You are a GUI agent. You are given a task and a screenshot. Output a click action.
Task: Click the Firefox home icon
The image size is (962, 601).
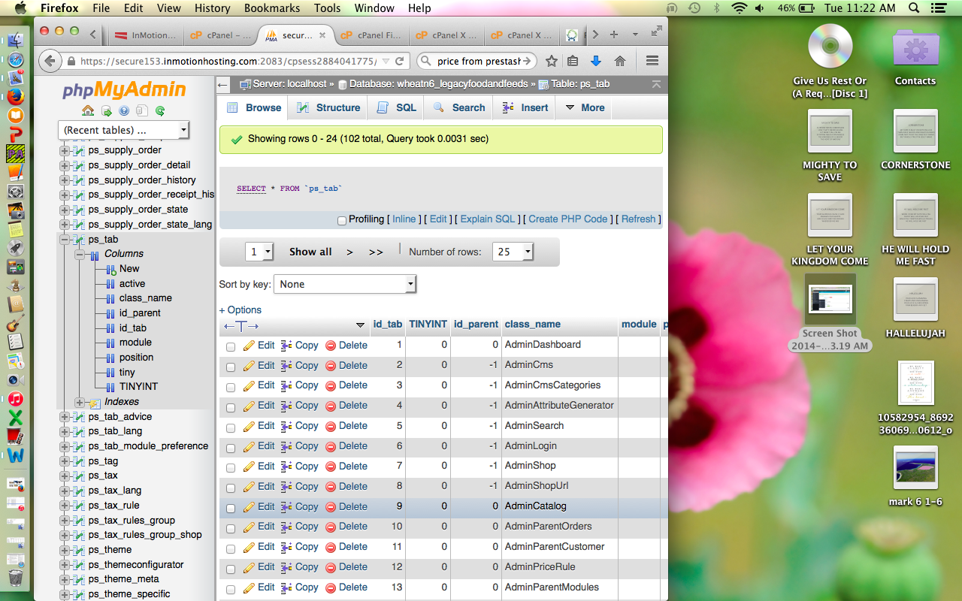[x=620, y=61]
